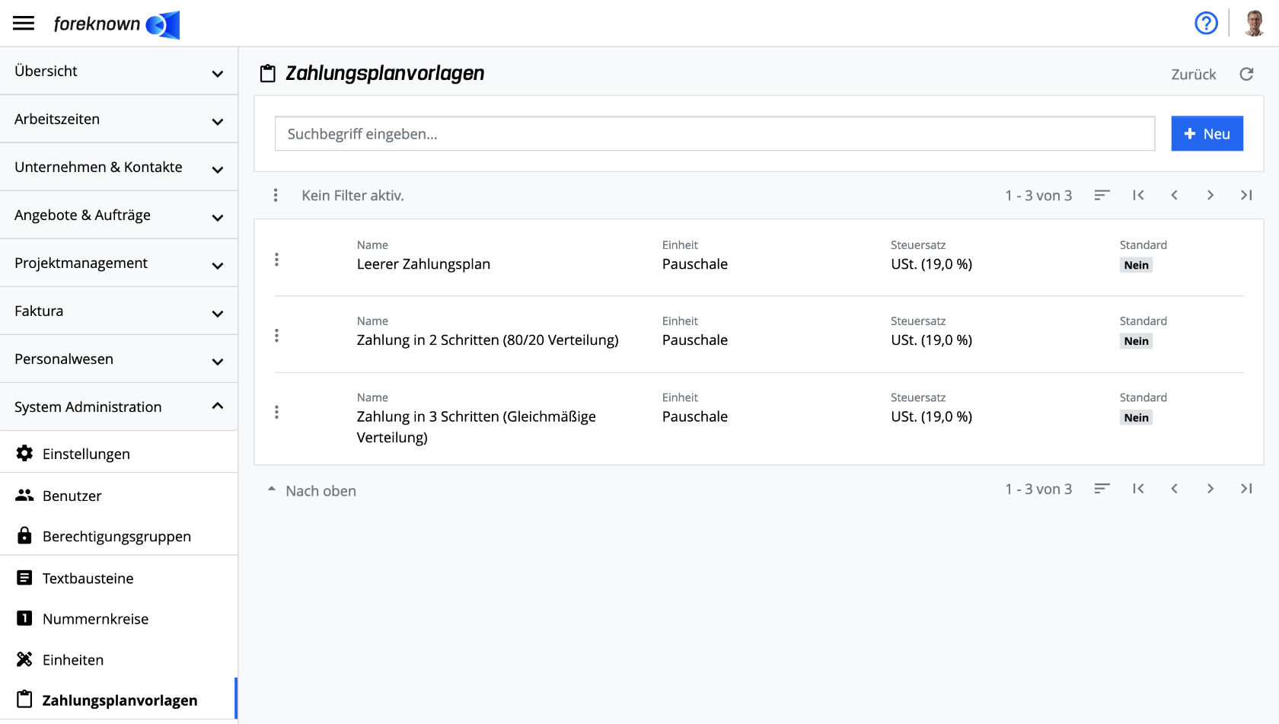Image resolution: width=1279 pixels, height=724 pixels.
Task: Open the user profile avatar
Action: [1254, 24]
